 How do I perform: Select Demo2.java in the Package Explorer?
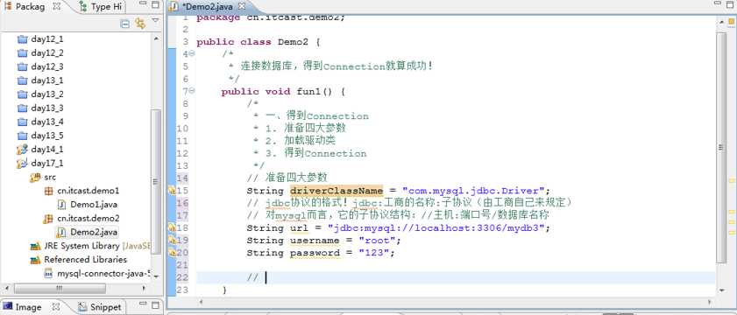point(94,232)
